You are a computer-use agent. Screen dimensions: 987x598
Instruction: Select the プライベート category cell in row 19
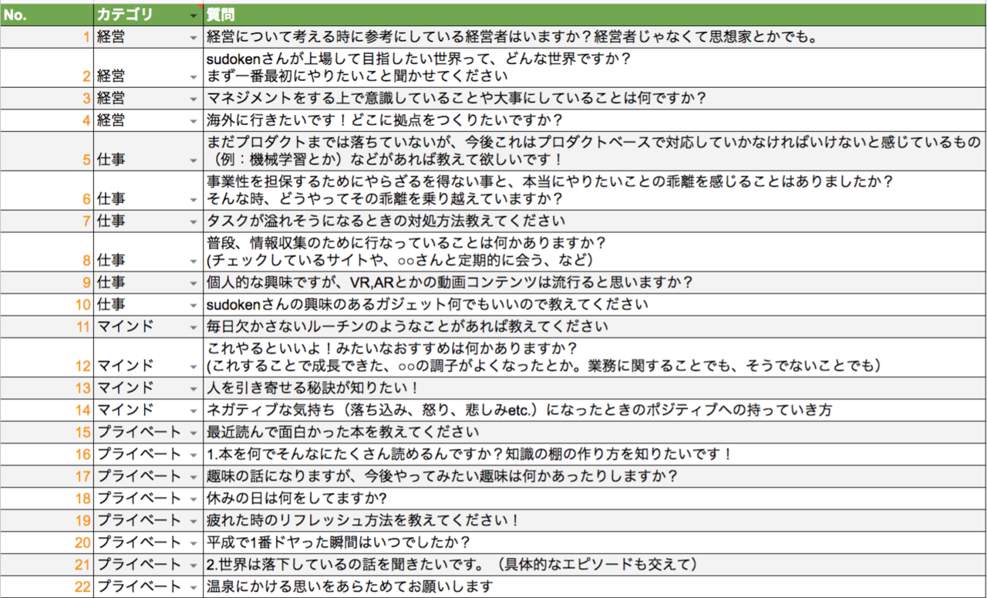(148, 520)
